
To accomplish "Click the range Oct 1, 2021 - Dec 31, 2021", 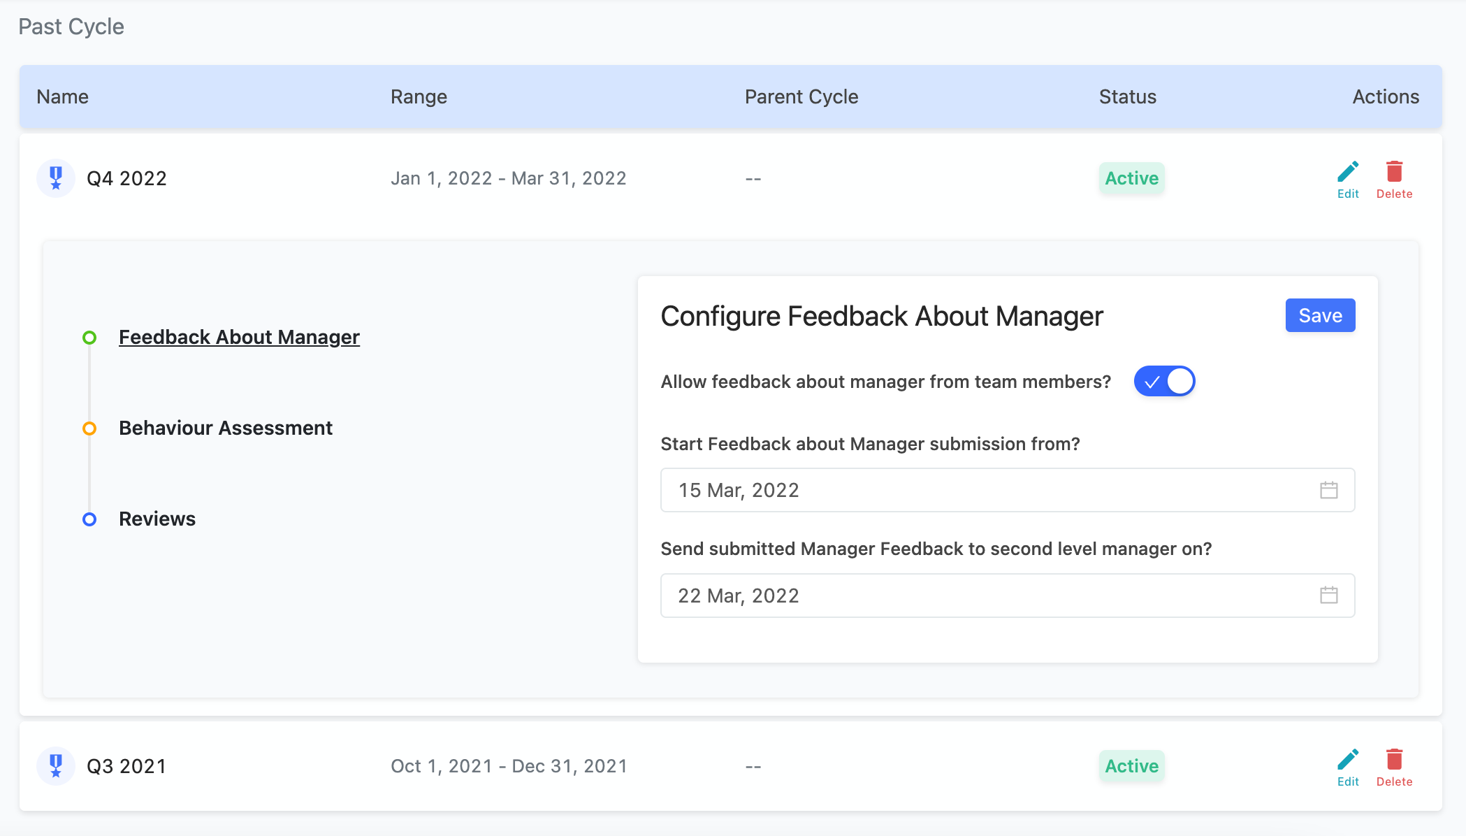I will (x=509, y=766).
